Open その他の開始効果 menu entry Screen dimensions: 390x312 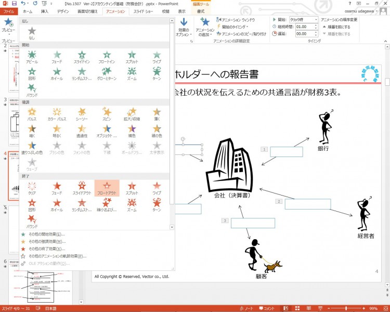tap(46, 235)
